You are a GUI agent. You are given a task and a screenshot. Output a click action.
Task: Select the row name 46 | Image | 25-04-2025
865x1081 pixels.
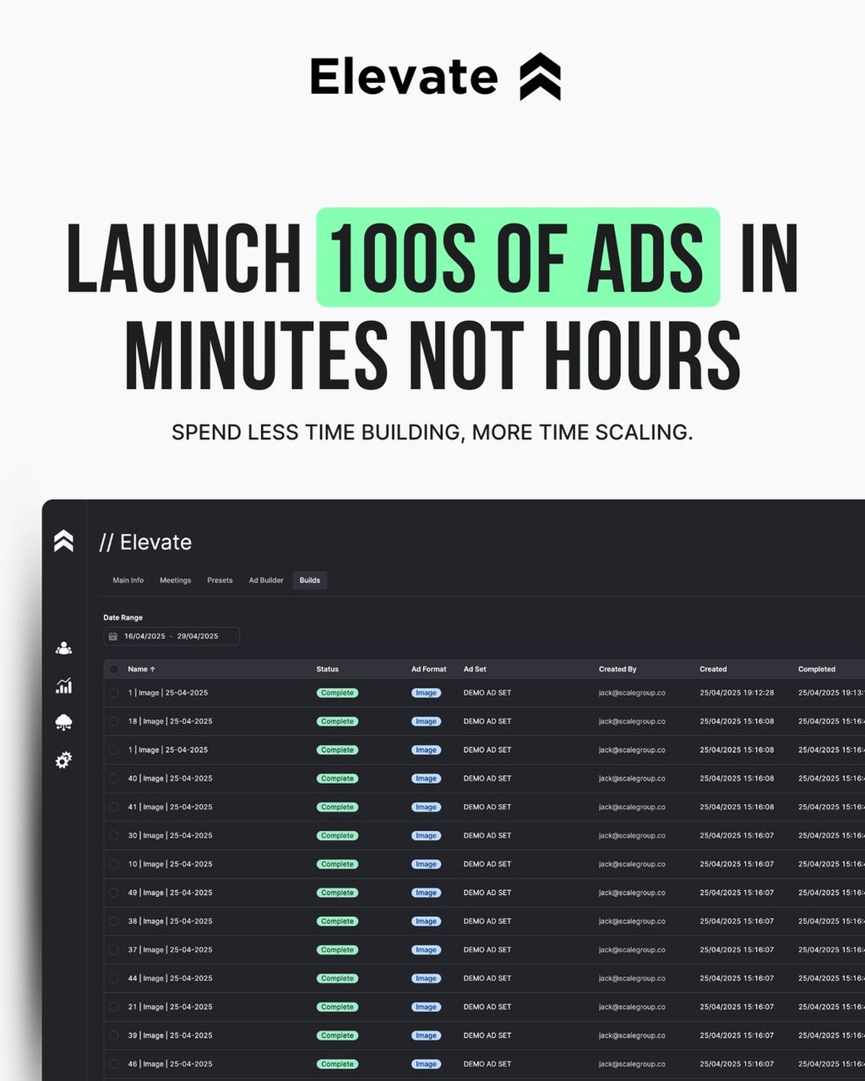[x=170, y=1064]
